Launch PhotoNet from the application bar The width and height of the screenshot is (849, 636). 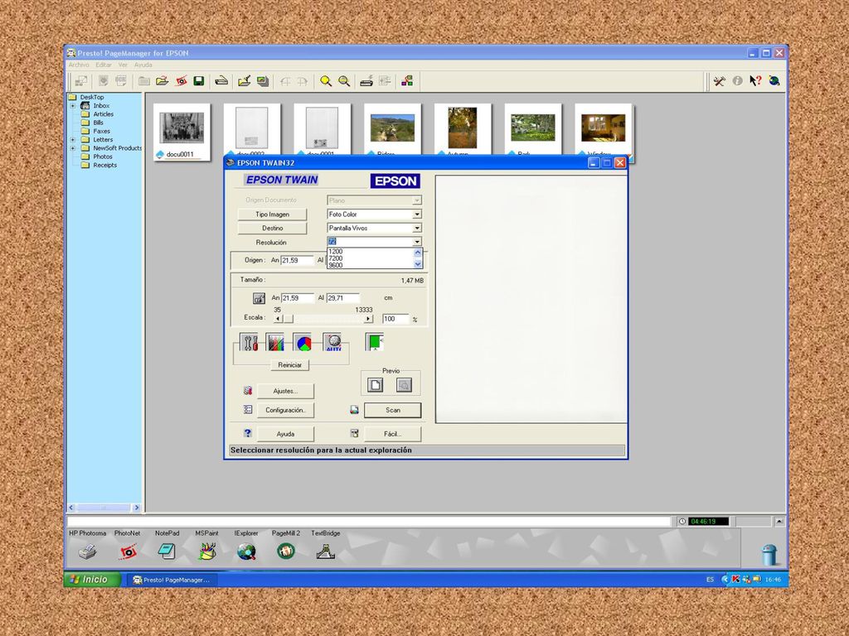pyautogui.click(x=128, y=552)
